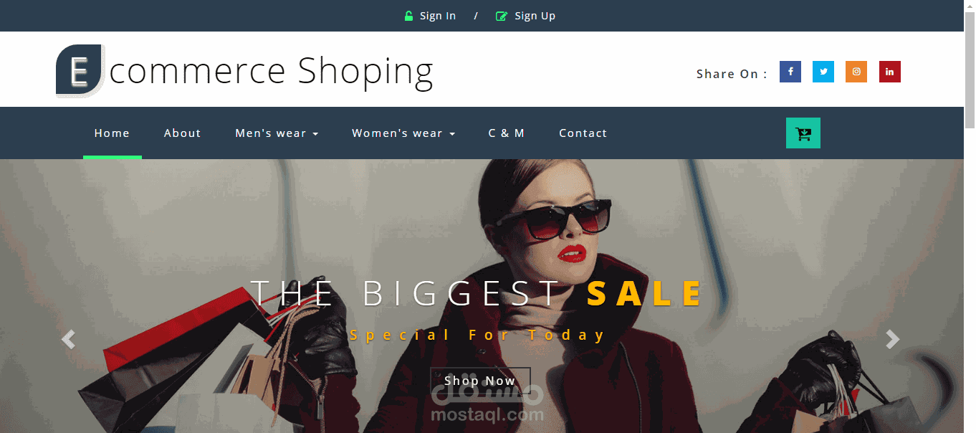Open the green shopping cart icon
The width and height of the screenshot is (976, 433).
pyautogui.click(x=803, y=133)
